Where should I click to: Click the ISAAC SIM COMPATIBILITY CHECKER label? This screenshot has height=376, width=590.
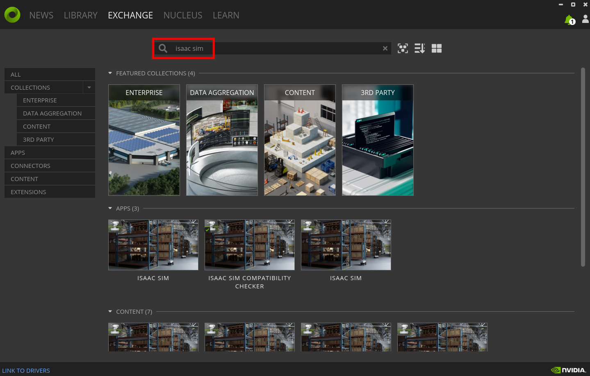coord(250,282)
